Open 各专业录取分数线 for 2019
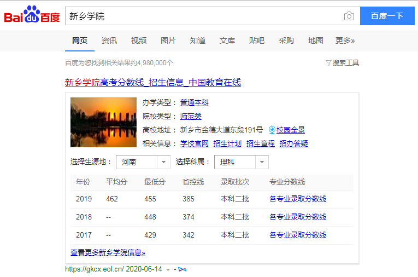 298,199
